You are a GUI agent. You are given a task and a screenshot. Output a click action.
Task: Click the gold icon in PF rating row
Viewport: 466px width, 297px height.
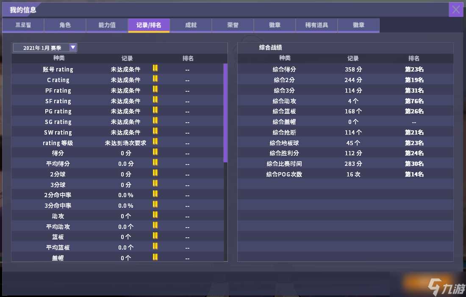(x=155, y=90)
